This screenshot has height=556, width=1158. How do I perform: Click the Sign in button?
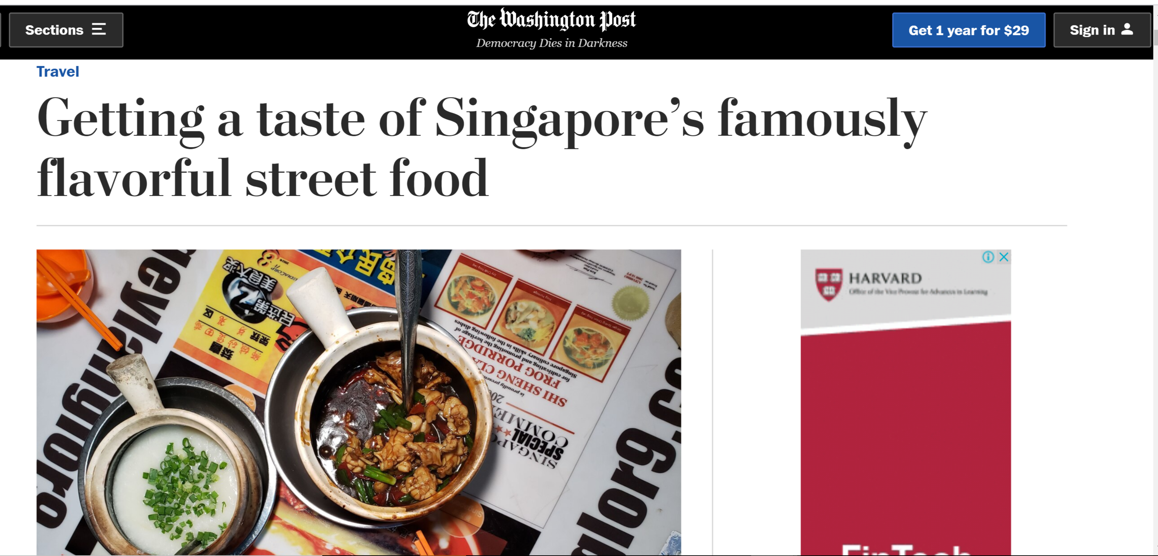pos(1102,30)
